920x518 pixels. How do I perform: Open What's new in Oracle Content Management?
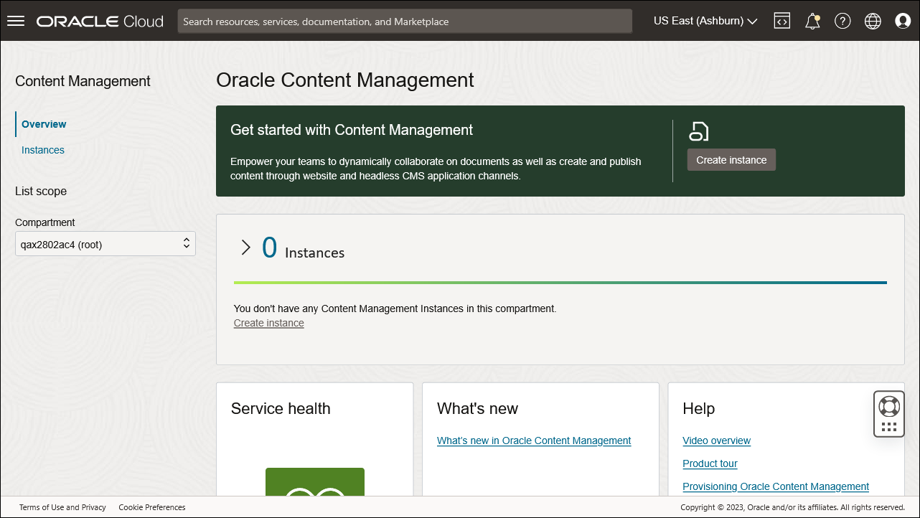click(x=533, y=441)
